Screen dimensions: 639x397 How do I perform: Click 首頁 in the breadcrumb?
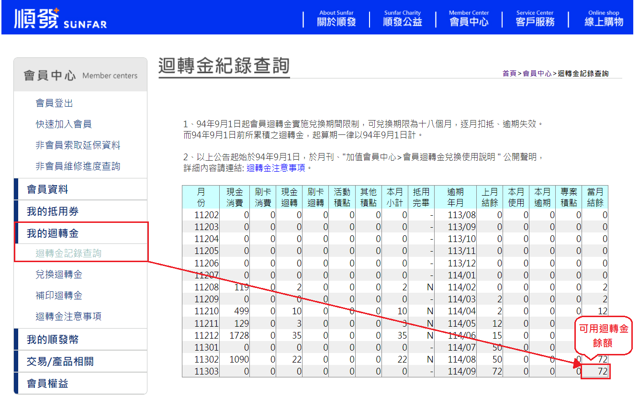(x=509, y=74)
